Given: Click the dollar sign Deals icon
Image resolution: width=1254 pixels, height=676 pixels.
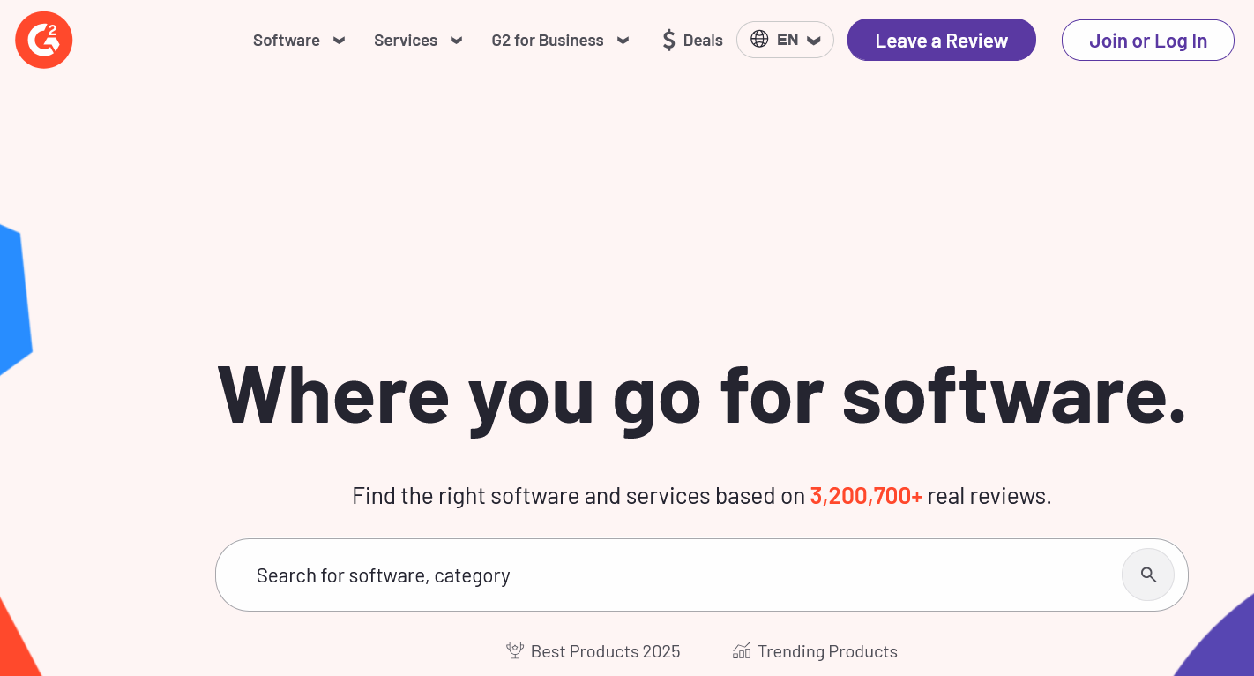Looking at the screenshot, I should (x=668, y=40).
